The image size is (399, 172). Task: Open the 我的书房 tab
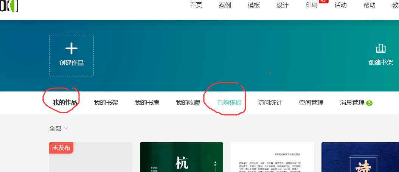pyautogui.click(x=147, y=102)
